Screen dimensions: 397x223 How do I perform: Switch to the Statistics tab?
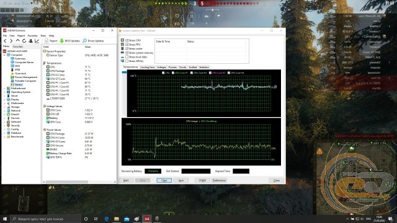click(204, 68)
